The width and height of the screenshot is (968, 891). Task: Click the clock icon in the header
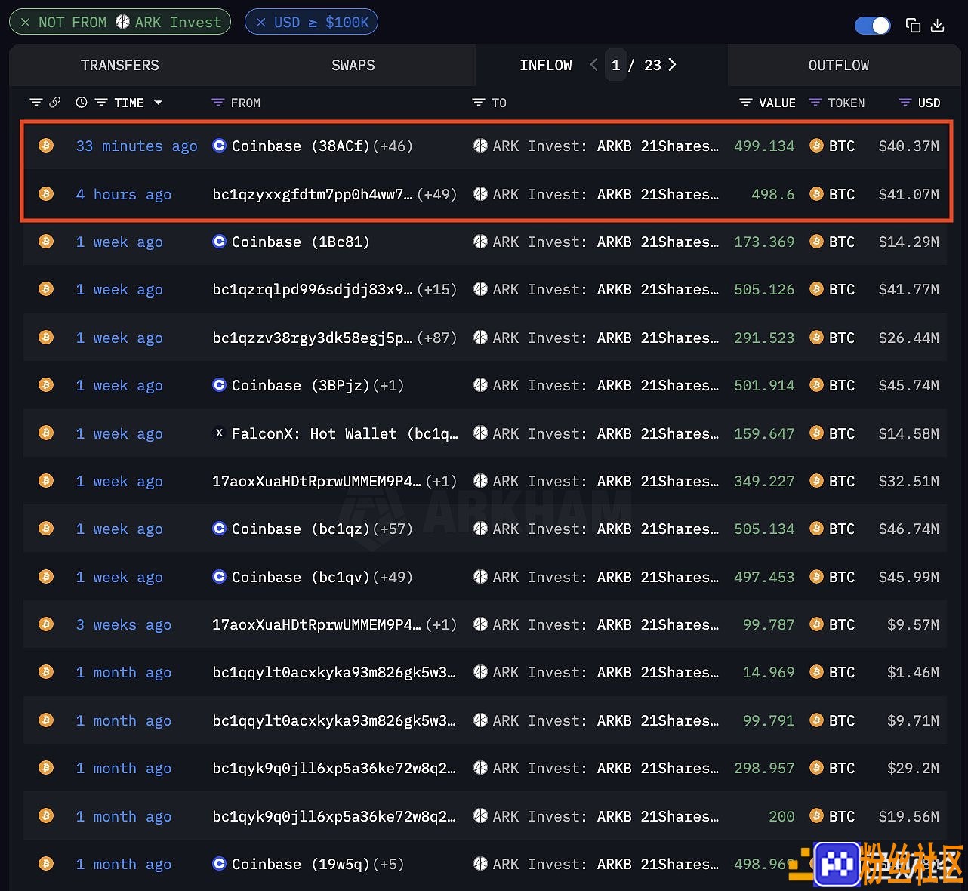[x=82, y=103]
